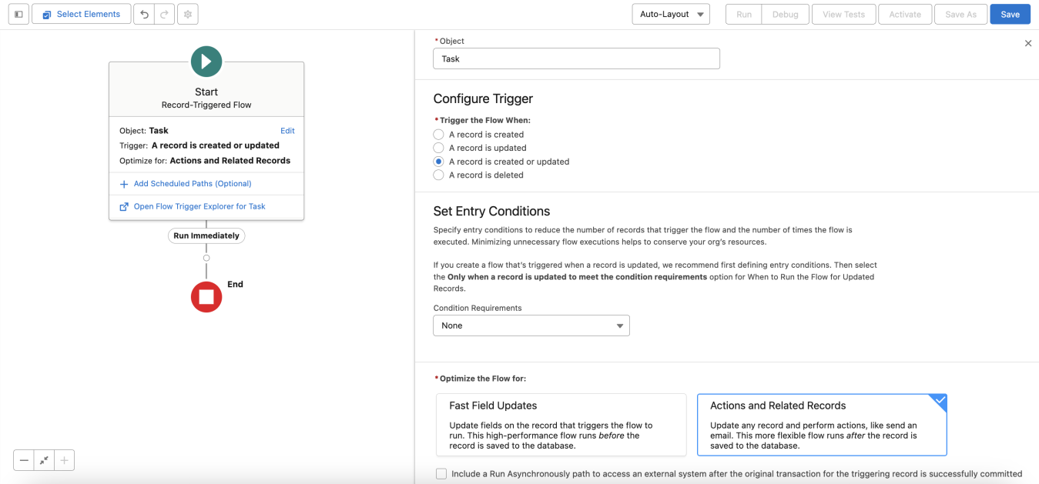Select 'A record is updated' radio
Viewport: 1039px width, 484px height.
pos(439,148)
